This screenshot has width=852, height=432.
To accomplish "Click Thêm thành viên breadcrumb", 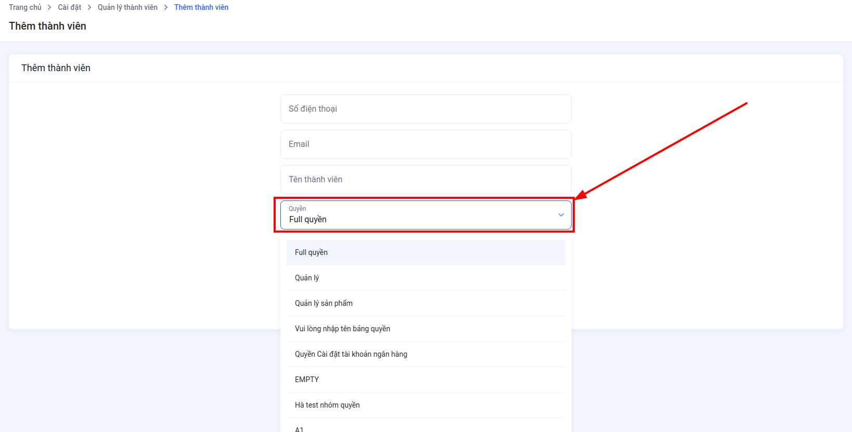I will pos(201,7).
